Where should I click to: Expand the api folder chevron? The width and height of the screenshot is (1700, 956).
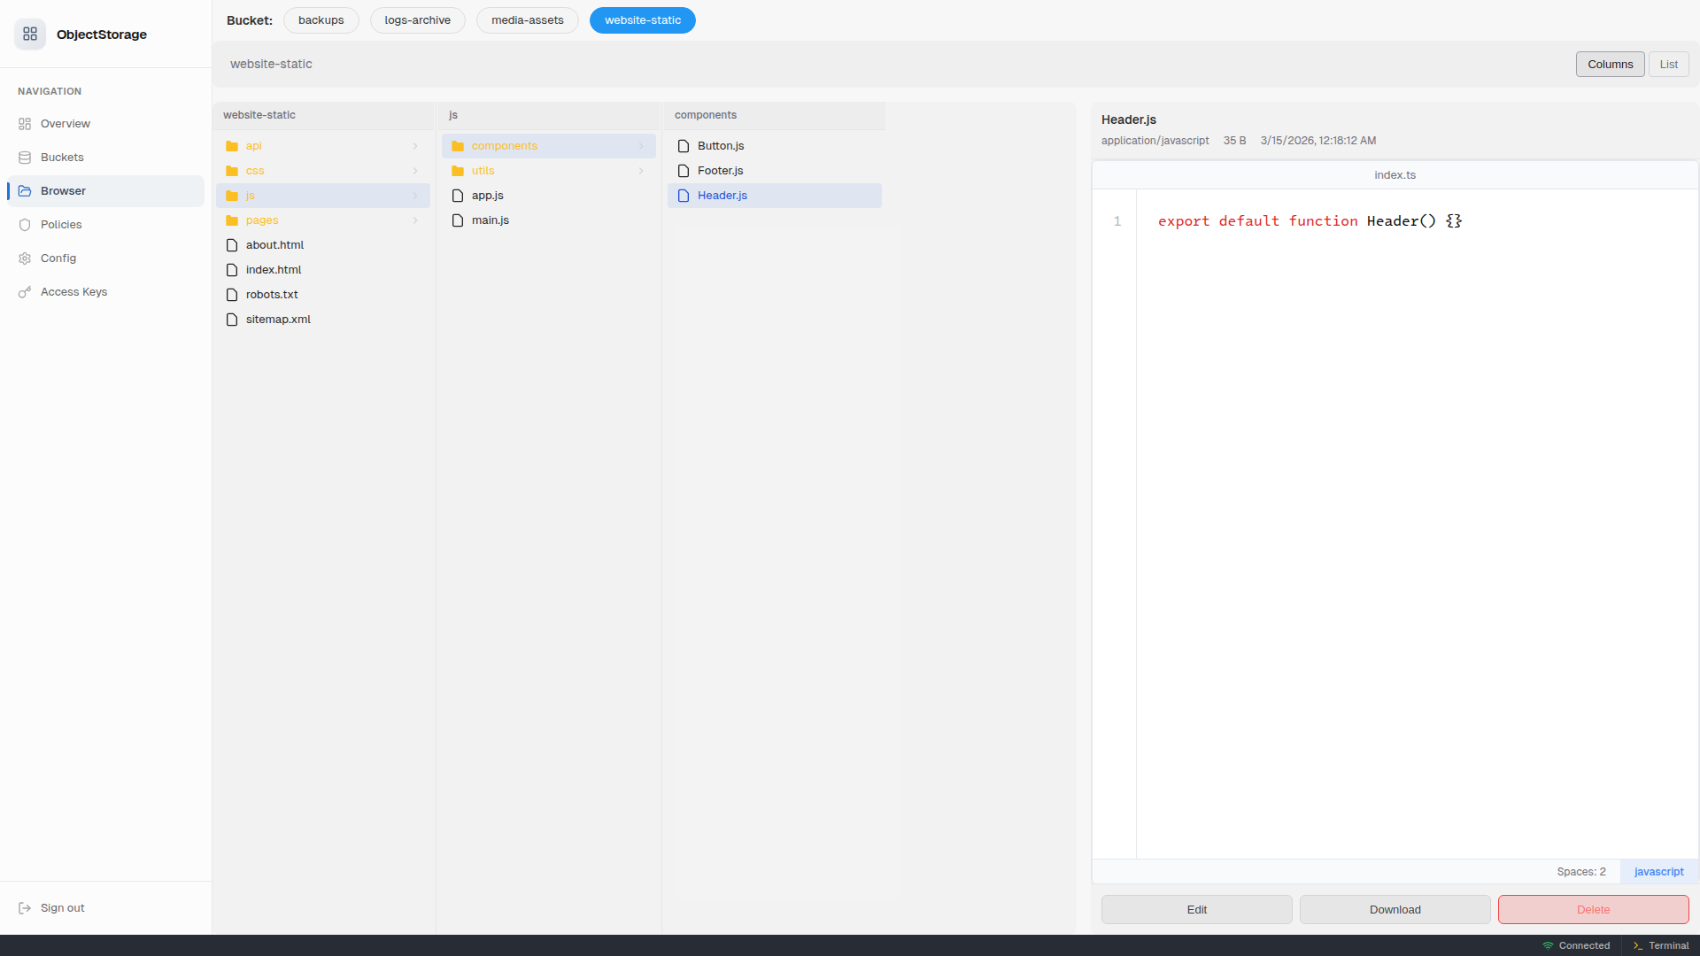[x=415, y=146]
